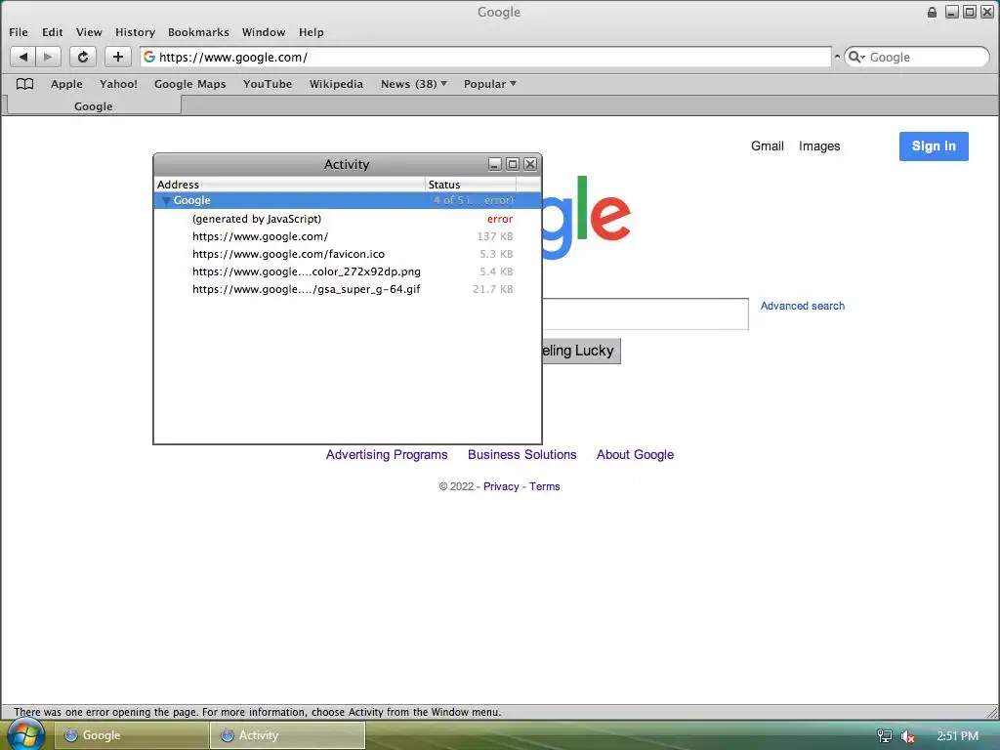The height and width of the screenshot is (750, 1000).
Task: Go back with the back arrow button
Action: click(x=23, y=57)
